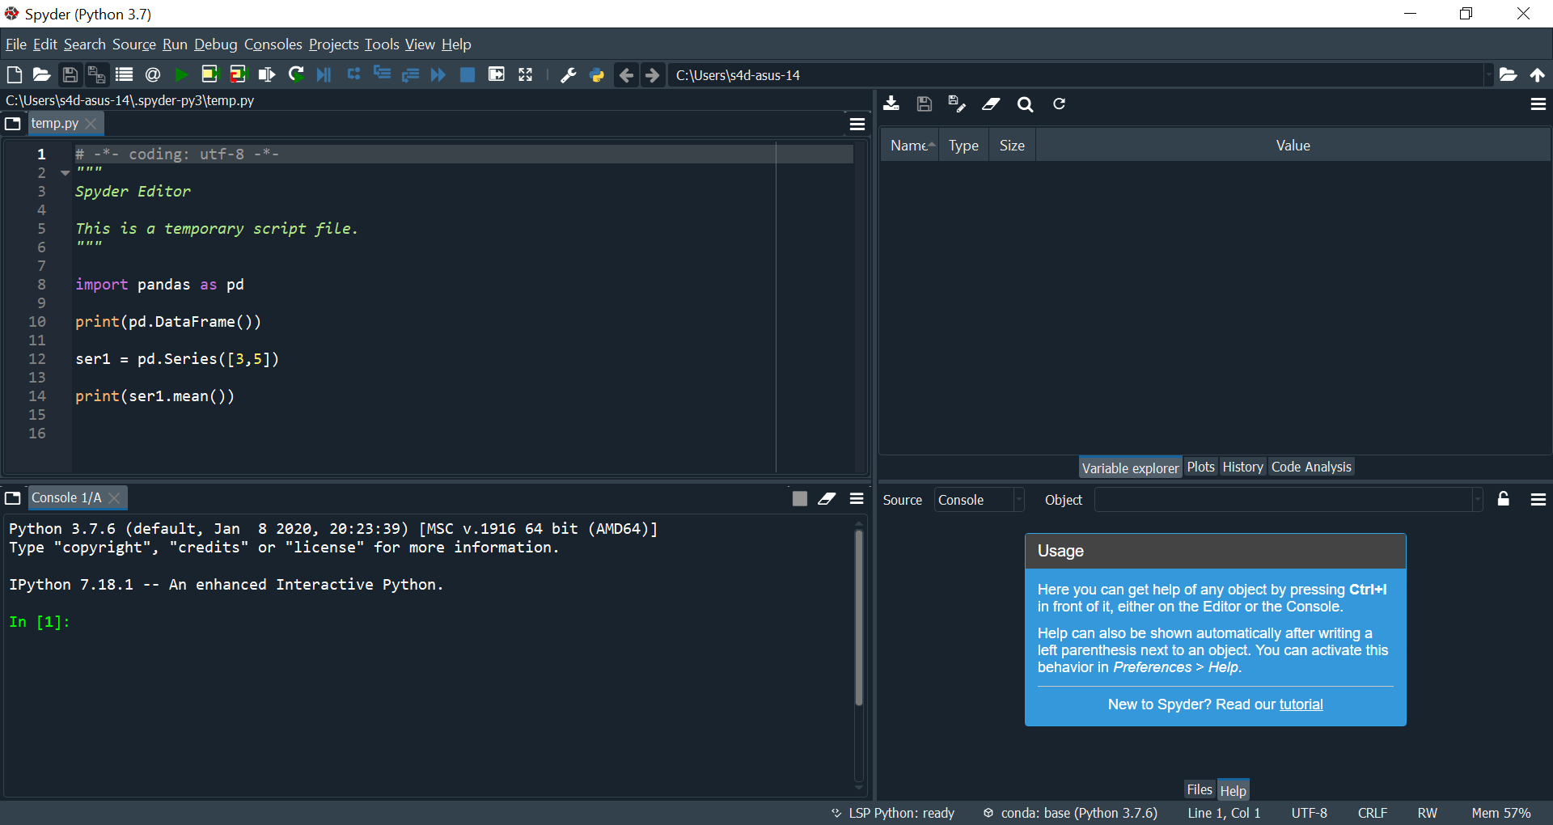Image resolution: width=1553 pixels, height=825 pixels.
Task: Save the current file
Action: [70, 75]
